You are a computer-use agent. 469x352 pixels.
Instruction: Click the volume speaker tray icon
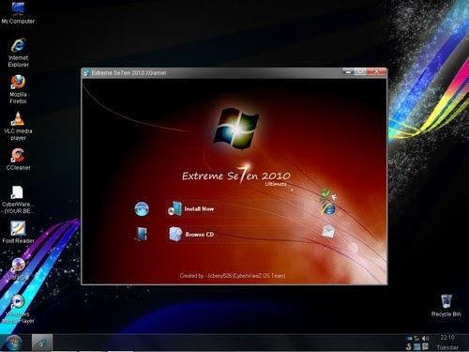click(x=425, y=339)
